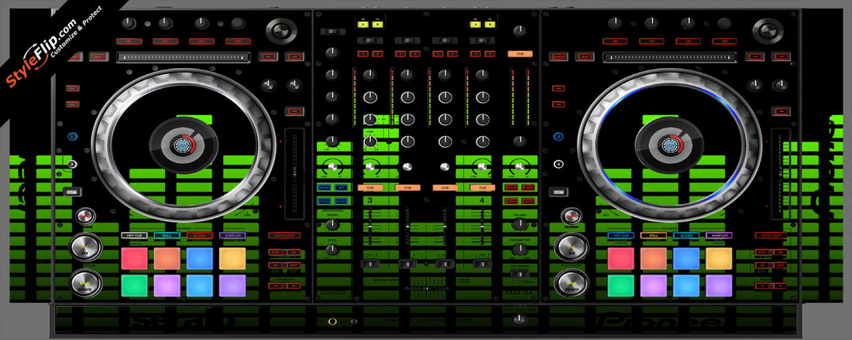Toggle the left deck SLIP button
The image size is (852, 340).
pyautogui.click(x=99, y=56)
